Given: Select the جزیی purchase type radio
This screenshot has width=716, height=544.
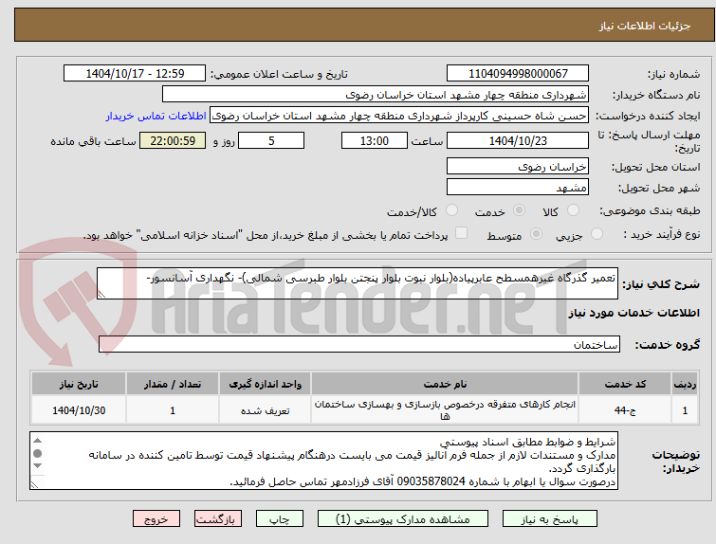Looking at the screenshot, I should [x=597, y=234].
